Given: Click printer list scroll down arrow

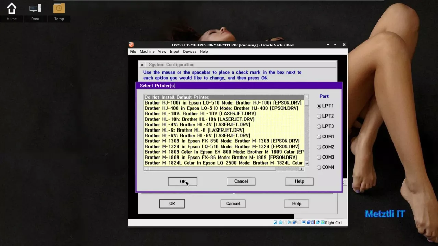Looking at the screenshot, I should pyautogui.click(x=307, y=164).
